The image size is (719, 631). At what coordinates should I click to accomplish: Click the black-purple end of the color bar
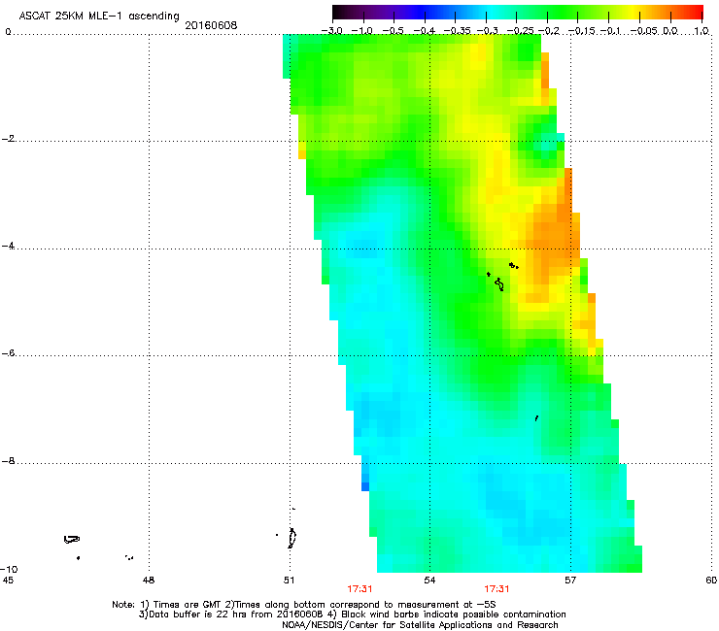point(342,12)
